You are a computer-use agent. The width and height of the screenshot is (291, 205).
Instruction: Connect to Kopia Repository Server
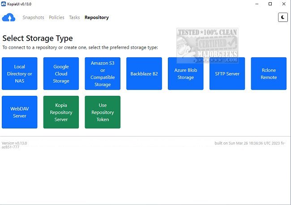(x=61, y=112)
